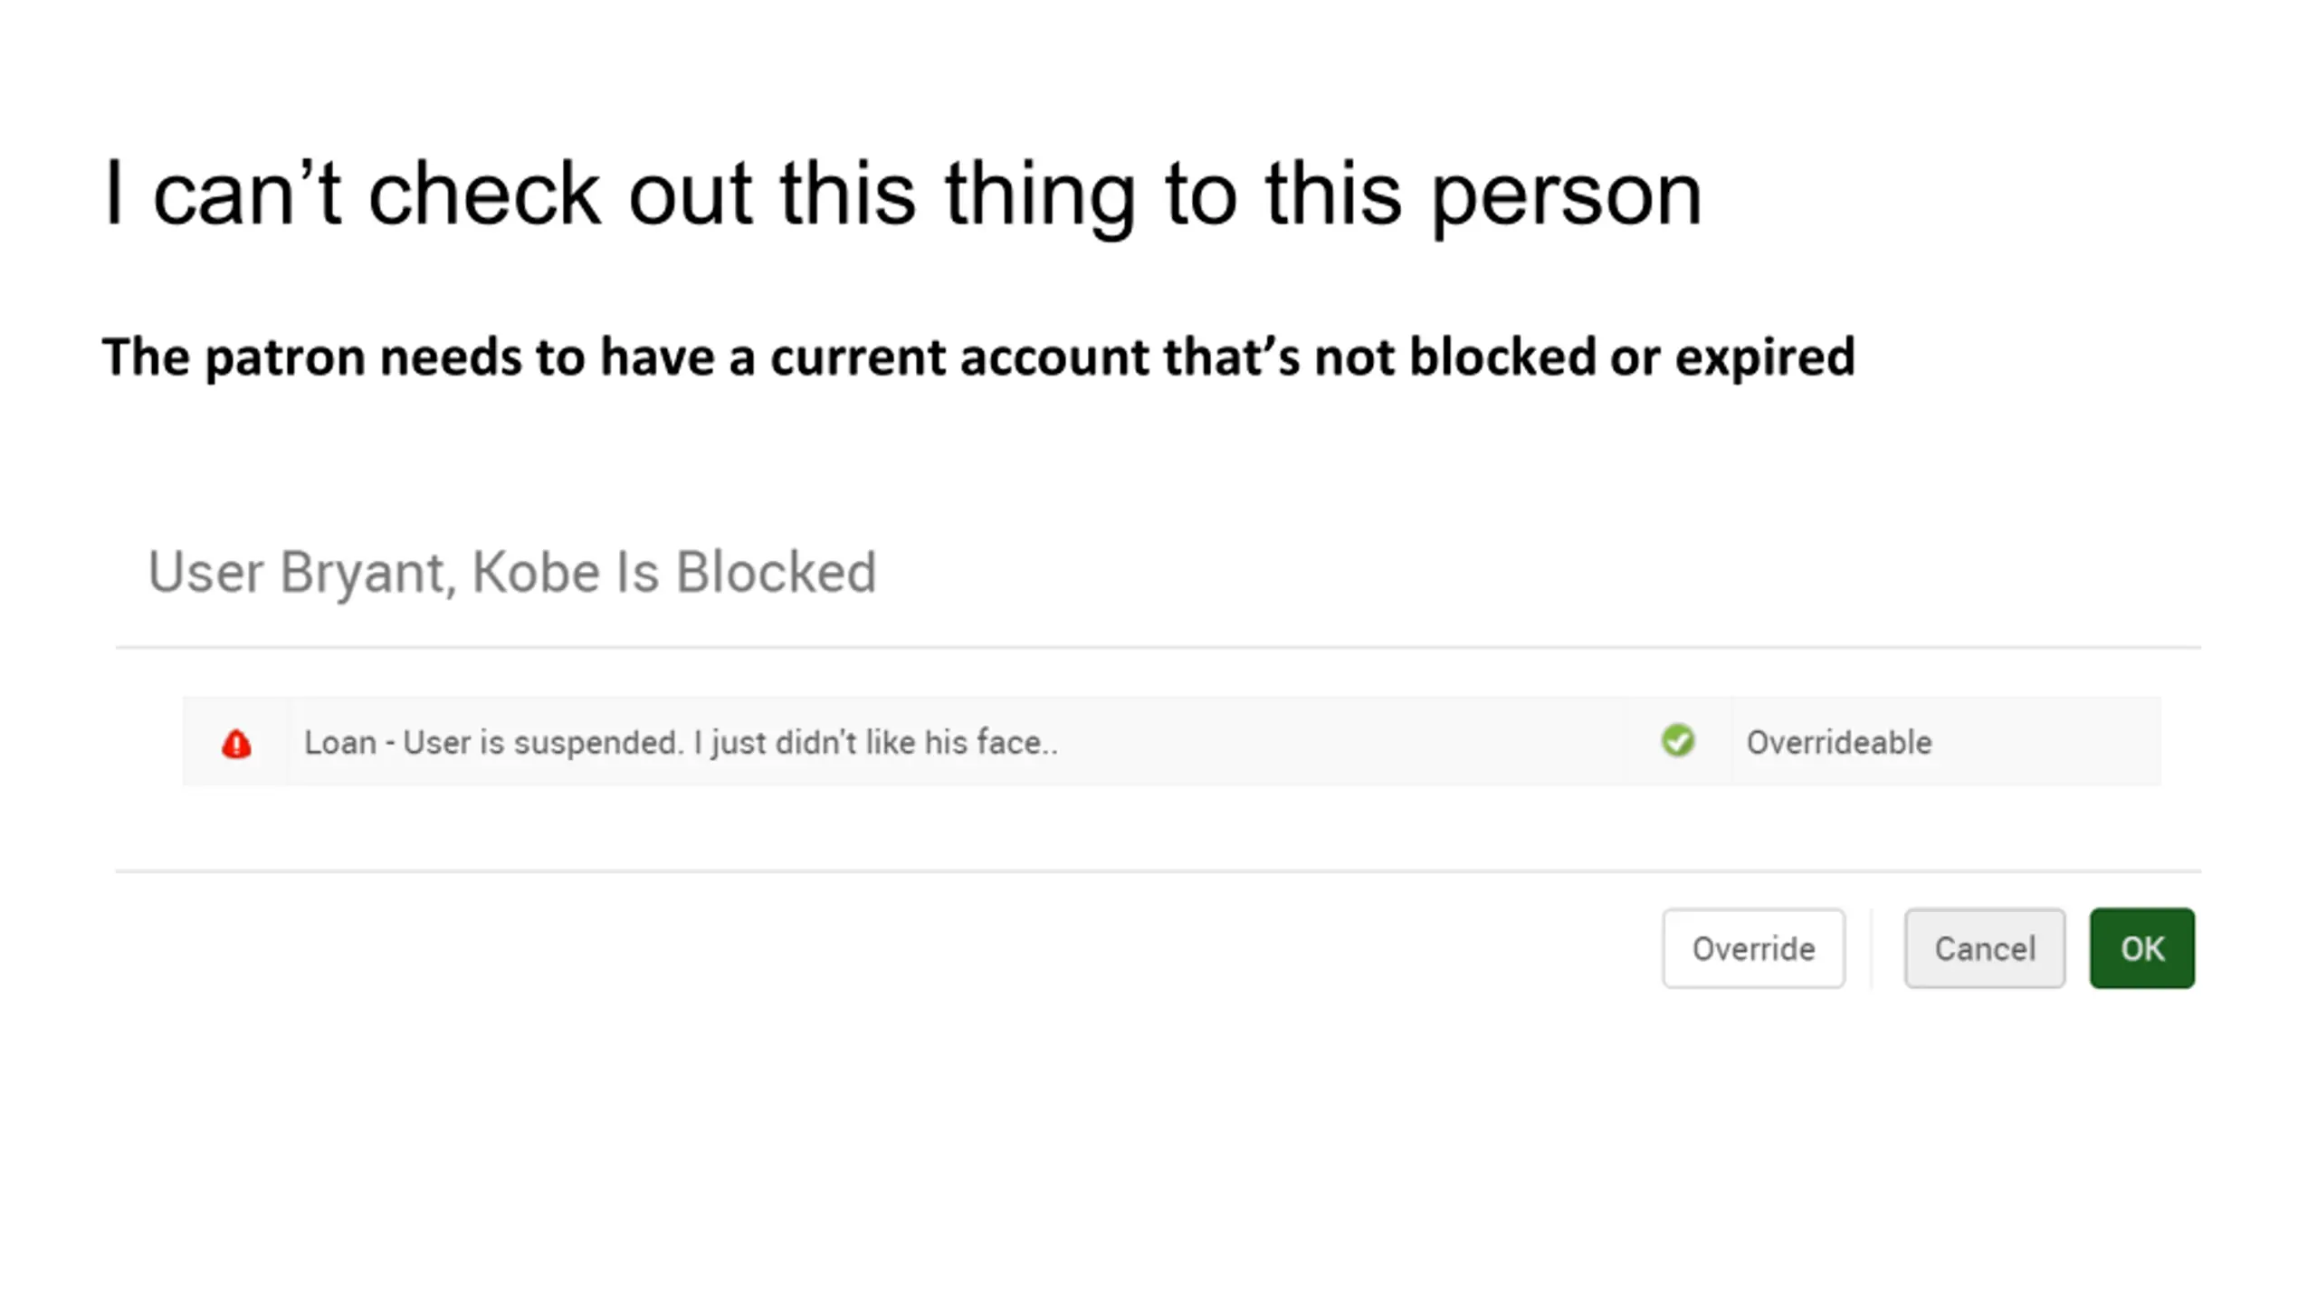This screenshot has width=2317, height=1303.
Task: Click the slide title about checking out
Action: (x=903, y=194)
